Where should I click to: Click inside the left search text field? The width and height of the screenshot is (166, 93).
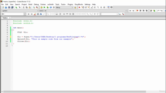point(14,14)
